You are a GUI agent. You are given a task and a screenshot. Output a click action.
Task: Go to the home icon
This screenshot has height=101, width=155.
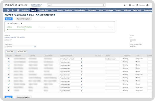pyautogui.click(x=18, y=10)
